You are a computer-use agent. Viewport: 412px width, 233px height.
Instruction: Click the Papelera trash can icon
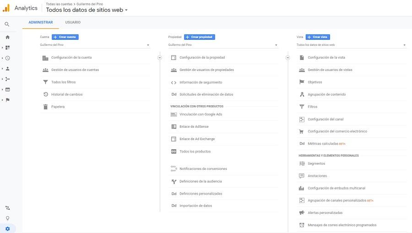[45, 107]
